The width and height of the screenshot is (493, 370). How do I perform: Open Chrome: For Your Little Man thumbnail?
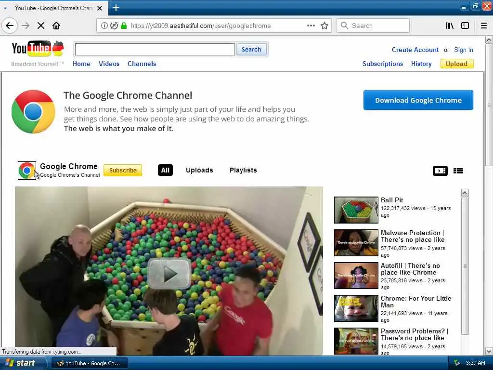pos(356,308)
